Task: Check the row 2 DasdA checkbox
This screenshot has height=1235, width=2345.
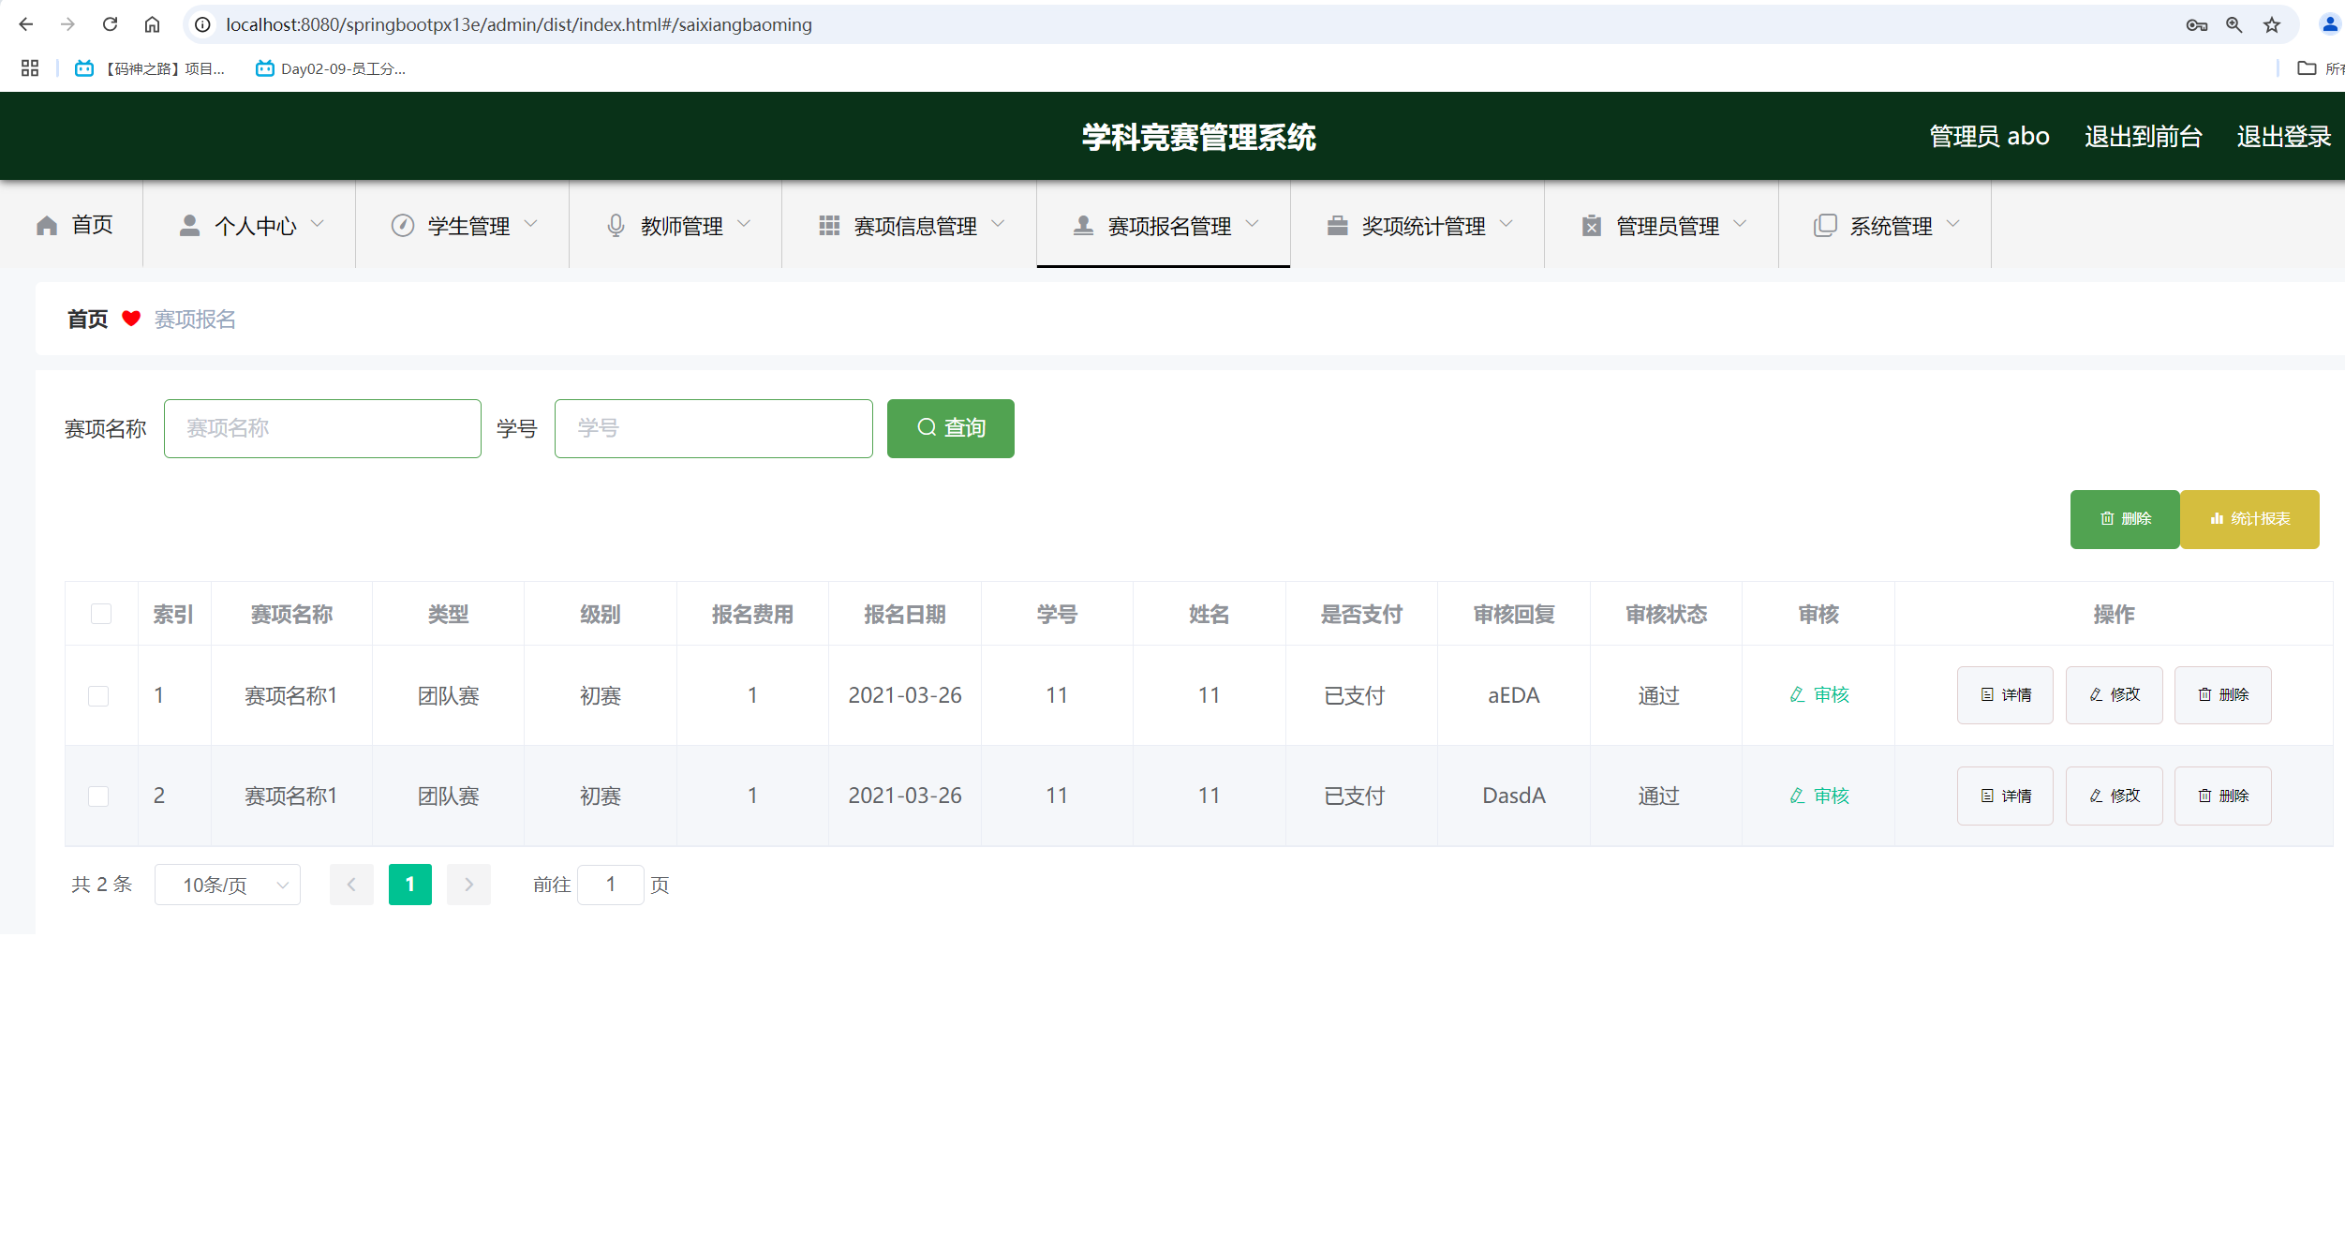Action: (98, 796)
